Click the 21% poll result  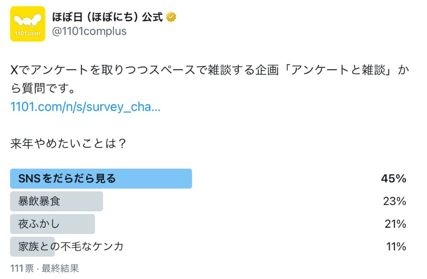click(x=394, y=224)
